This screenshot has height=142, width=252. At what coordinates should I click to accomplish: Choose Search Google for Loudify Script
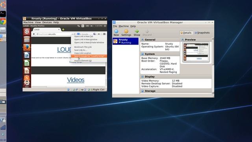click(x=89, y=56)
